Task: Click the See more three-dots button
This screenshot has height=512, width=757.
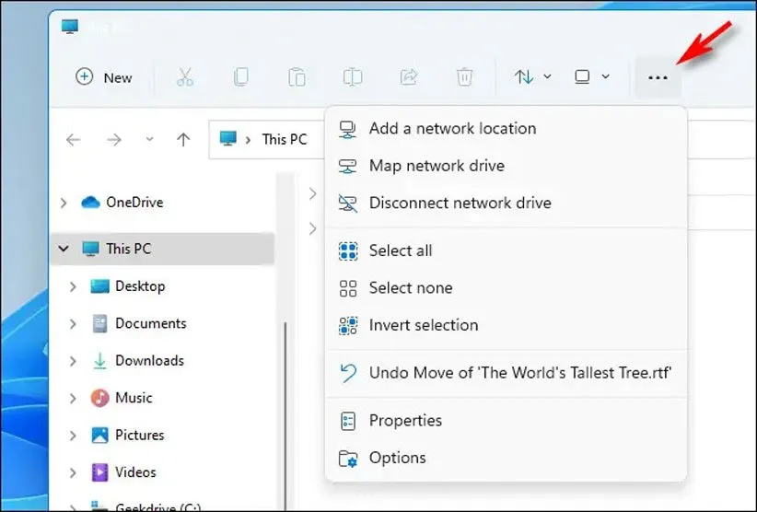Action: point(658,77)
